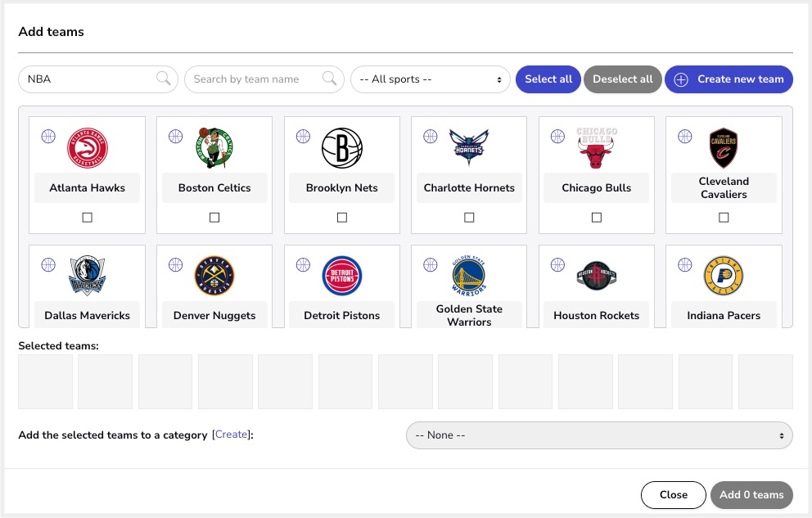
Task: Tick the Chicago Bulls checkbox
Action: (x=597, y=218)
